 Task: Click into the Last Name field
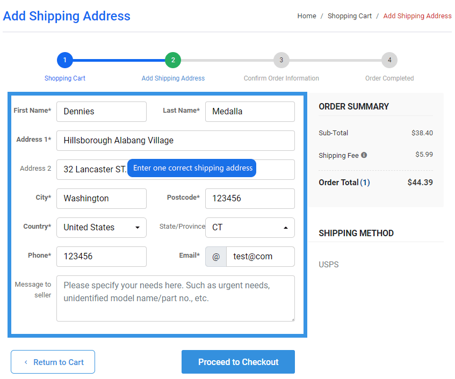tap(250, 112)
